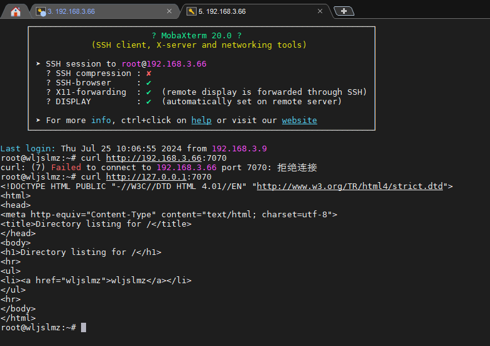Click the closing </body> tag line

[18, 308]
